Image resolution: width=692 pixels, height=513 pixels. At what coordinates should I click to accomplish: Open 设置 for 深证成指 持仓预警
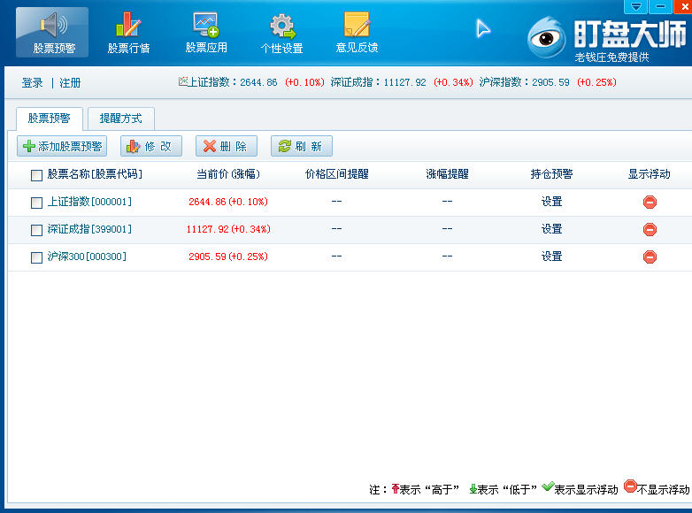[x=551, y=229]
